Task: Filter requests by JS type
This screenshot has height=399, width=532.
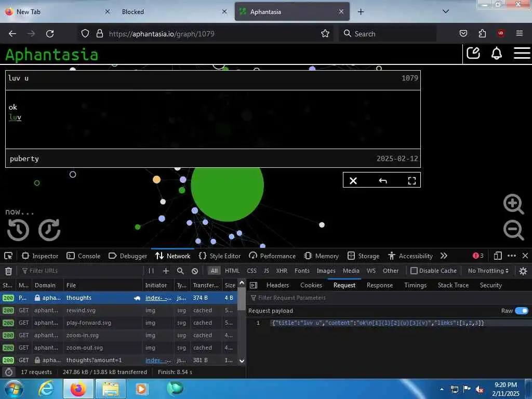Action: click(267, 271)
